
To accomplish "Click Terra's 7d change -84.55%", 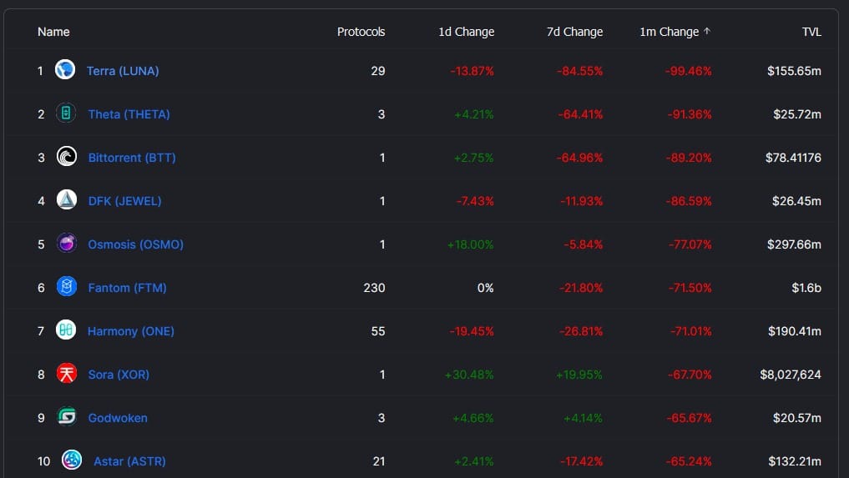I will [x=579, y=71].
